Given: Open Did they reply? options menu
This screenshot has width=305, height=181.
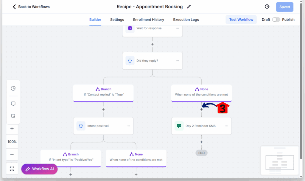Looking at the screenshot, I should tap(178, 61).
